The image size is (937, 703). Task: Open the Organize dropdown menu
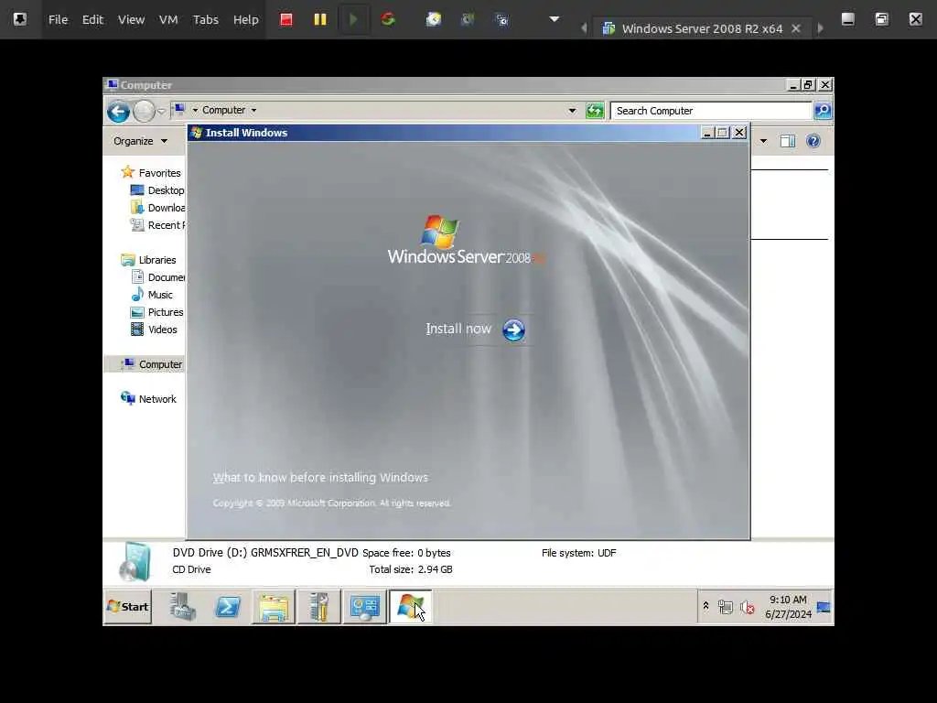point(140,141)
